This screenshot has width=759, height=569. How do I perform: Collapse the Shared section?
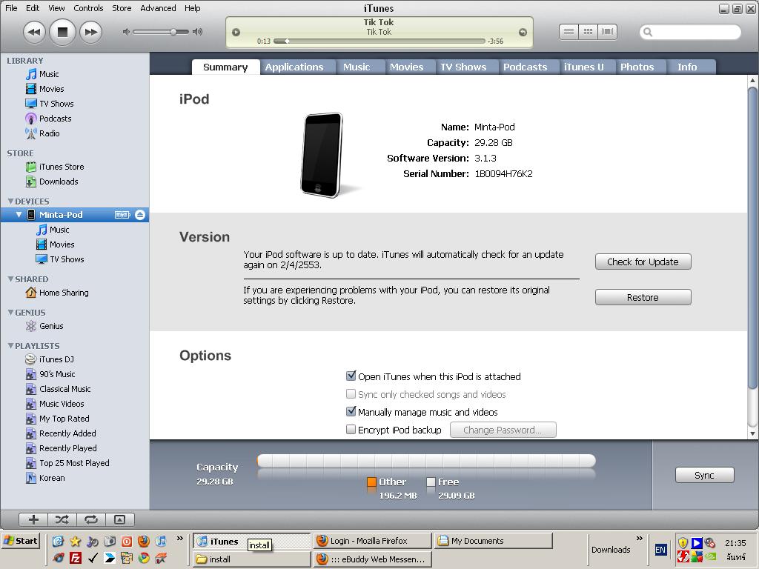(x=10, y=279)
